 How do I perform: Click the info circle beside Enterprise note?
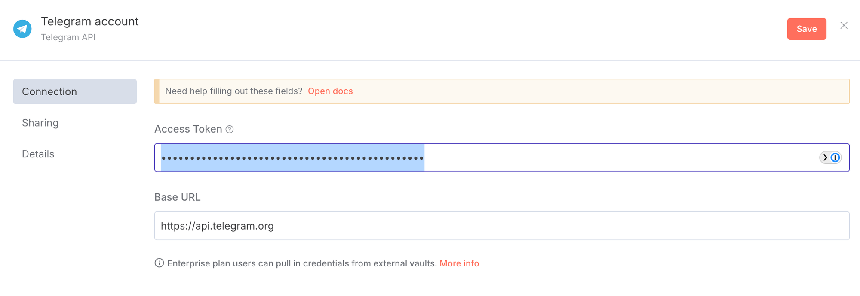click(159, 263)
